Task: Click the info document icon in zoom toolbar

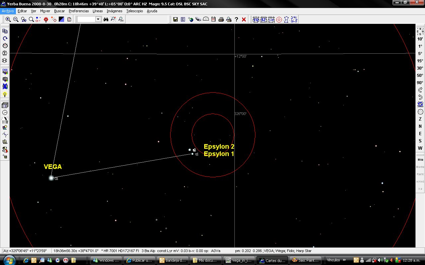Action: (69, 20)
